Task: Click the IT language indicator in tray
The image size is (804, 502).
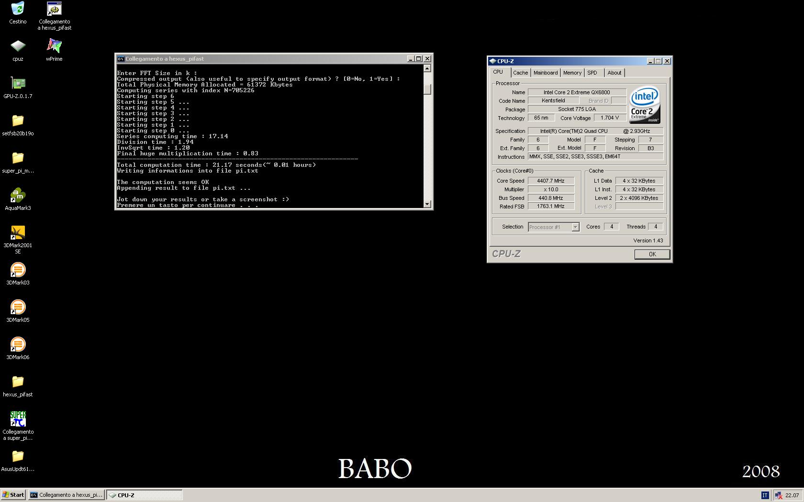Action: pyautogui.click(x=764, y=495)
